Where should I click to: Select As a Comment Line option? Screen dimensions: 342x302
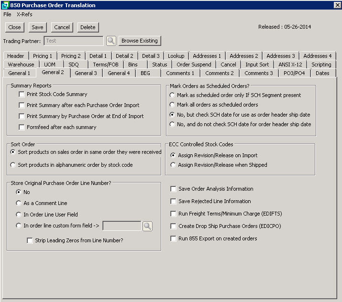[x=19, y=204]
